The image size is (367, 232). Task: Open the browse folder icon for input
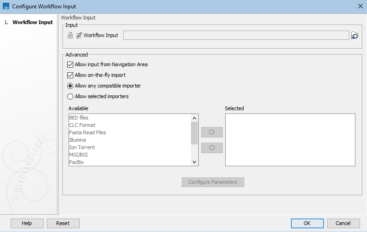point(355,36)
